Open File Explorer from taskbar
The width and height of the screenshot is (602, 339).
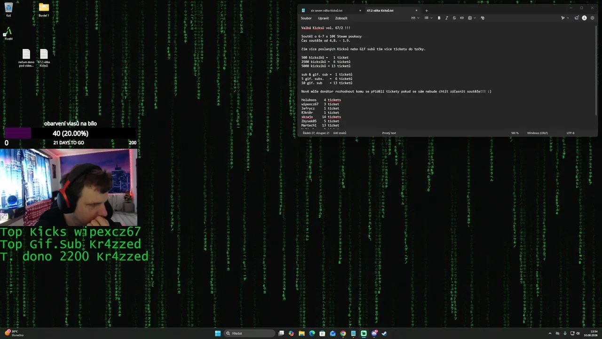pos(301,333)
